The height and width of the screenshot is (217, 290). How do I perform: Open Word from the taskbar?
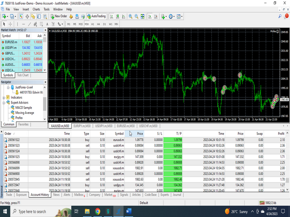coord(129,211)
